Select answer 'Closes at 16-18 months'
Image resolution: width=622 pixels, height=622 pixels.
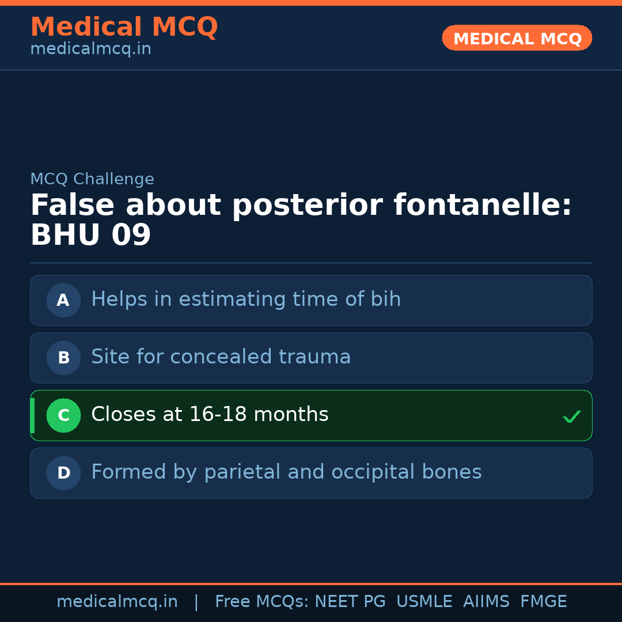click(x=210, y=415)
